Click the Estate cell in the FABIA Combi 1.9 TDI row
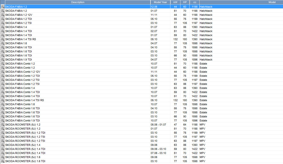 coord(203,121)
